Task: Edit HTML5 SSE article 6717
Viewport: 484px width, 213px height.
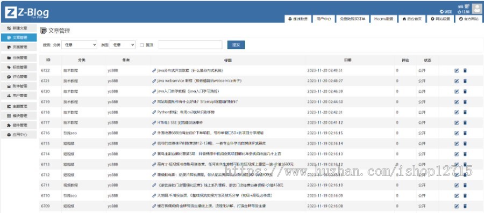Action: (457, 123)
